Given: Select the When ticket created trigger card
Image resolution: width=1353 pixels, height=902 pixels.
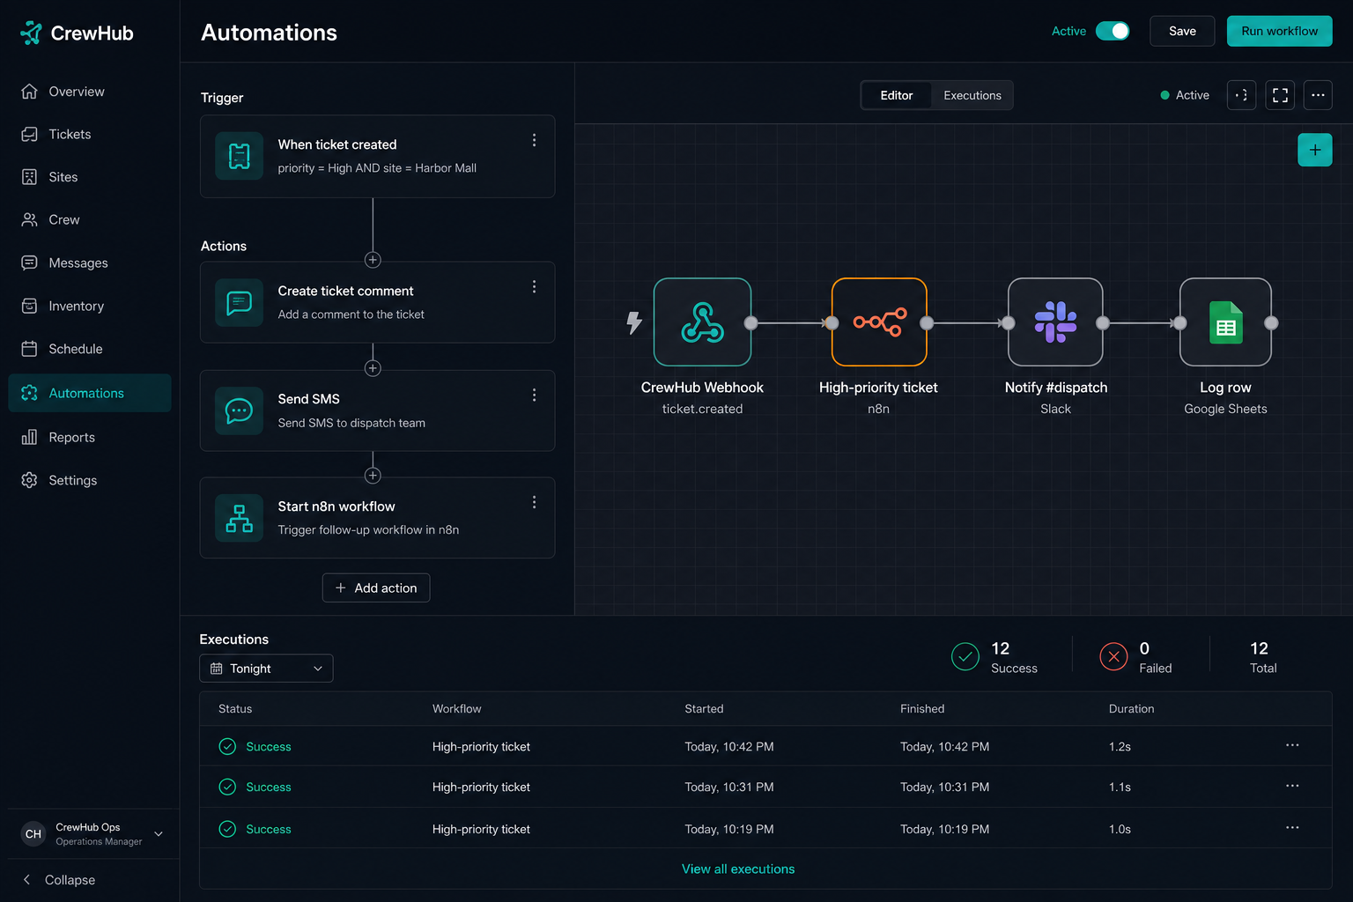Looking at the screenshot, I should [377, 156].
